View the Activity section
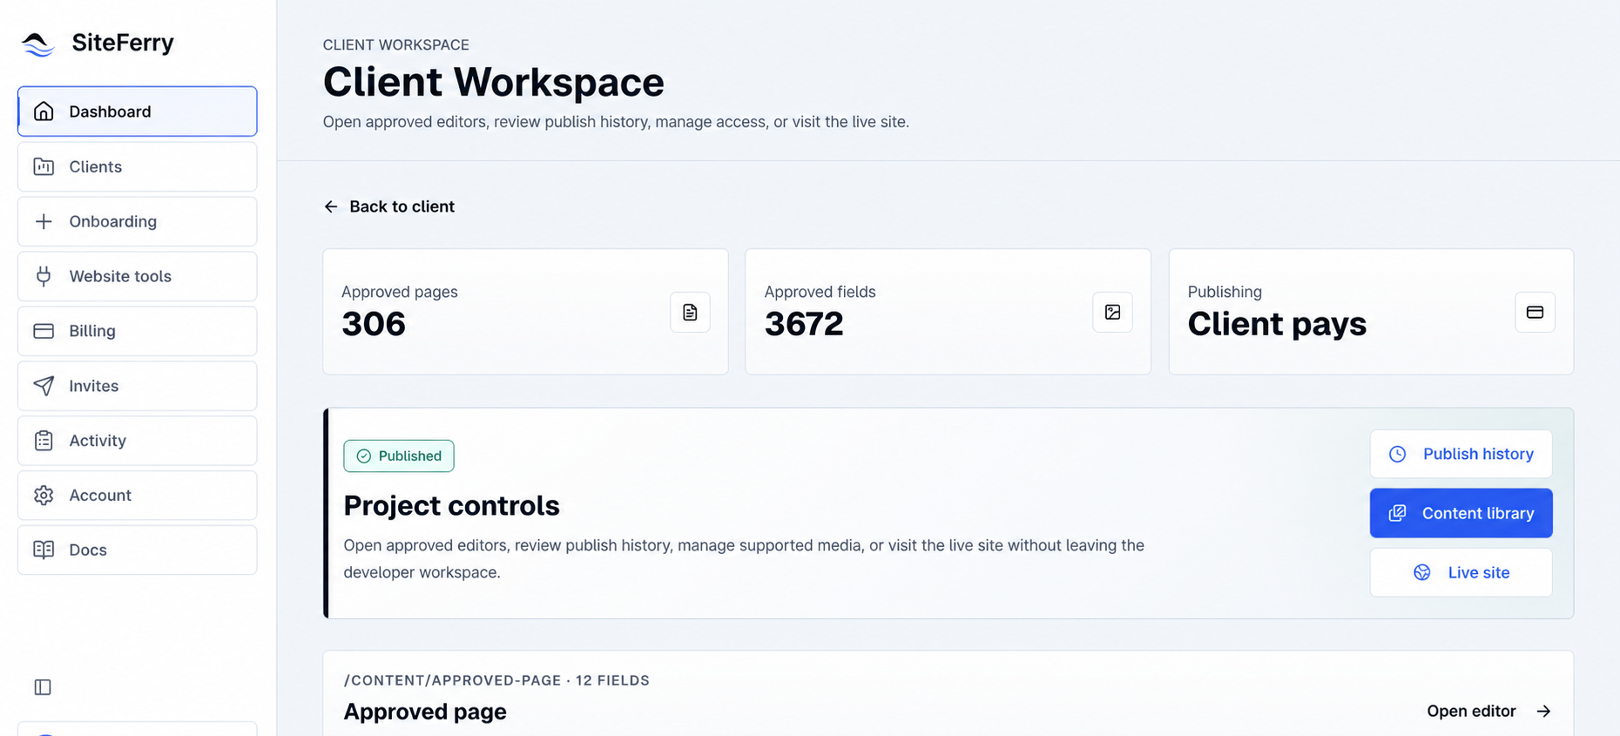The height and width of the screenshot is (736, 1620). tap(138, 441)
